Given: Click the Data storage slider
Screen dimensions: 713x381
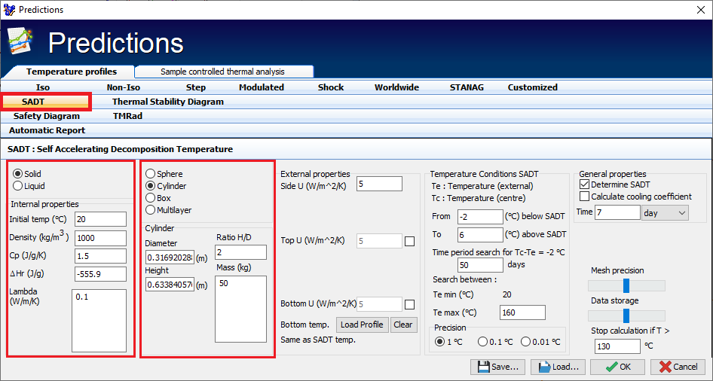Looking at the screenshot, I should (x=626, y=315).
